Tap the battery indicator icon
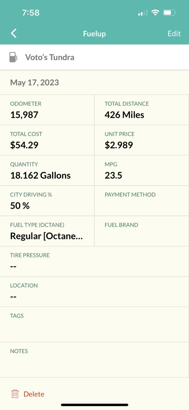189x410 pixels. pos(169,13)
